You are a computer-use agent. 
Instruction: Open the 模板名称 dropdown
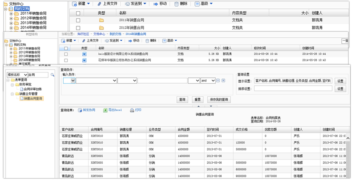pos(17,75)
